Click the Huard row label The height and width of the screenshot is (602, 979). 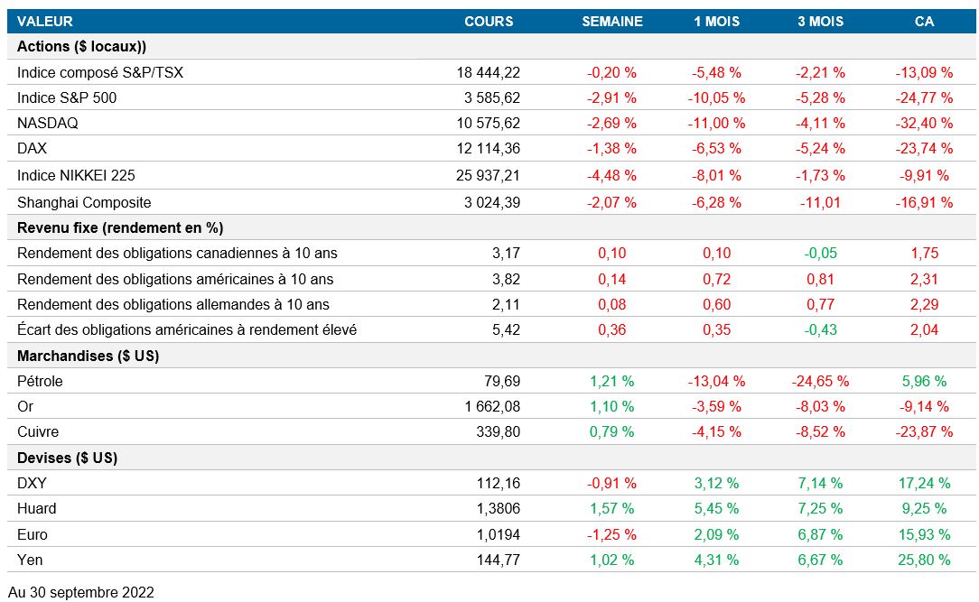[x=36, y=508]
